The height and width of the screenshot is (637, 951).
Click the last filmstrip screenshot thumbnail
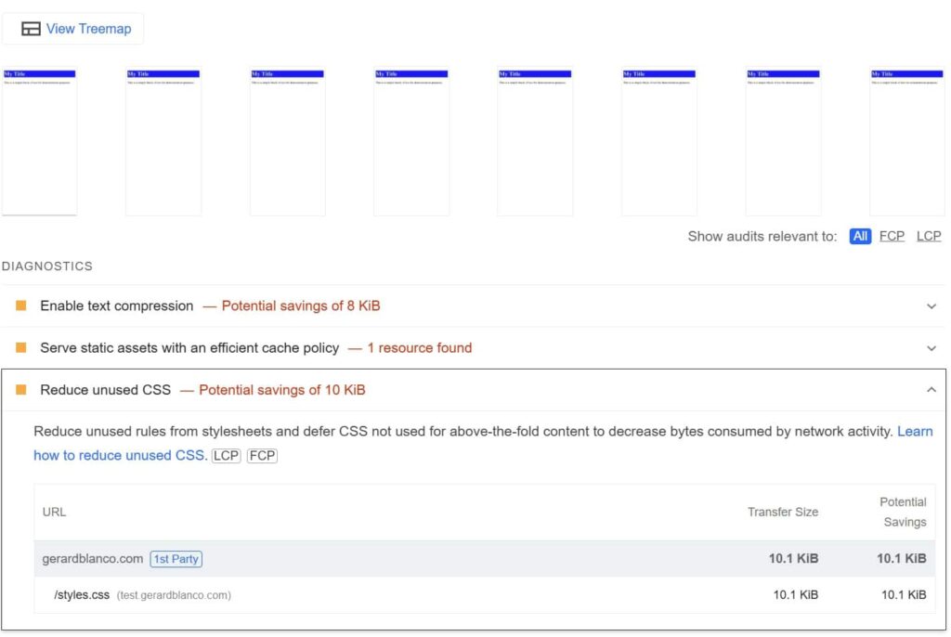click(906, 141)
